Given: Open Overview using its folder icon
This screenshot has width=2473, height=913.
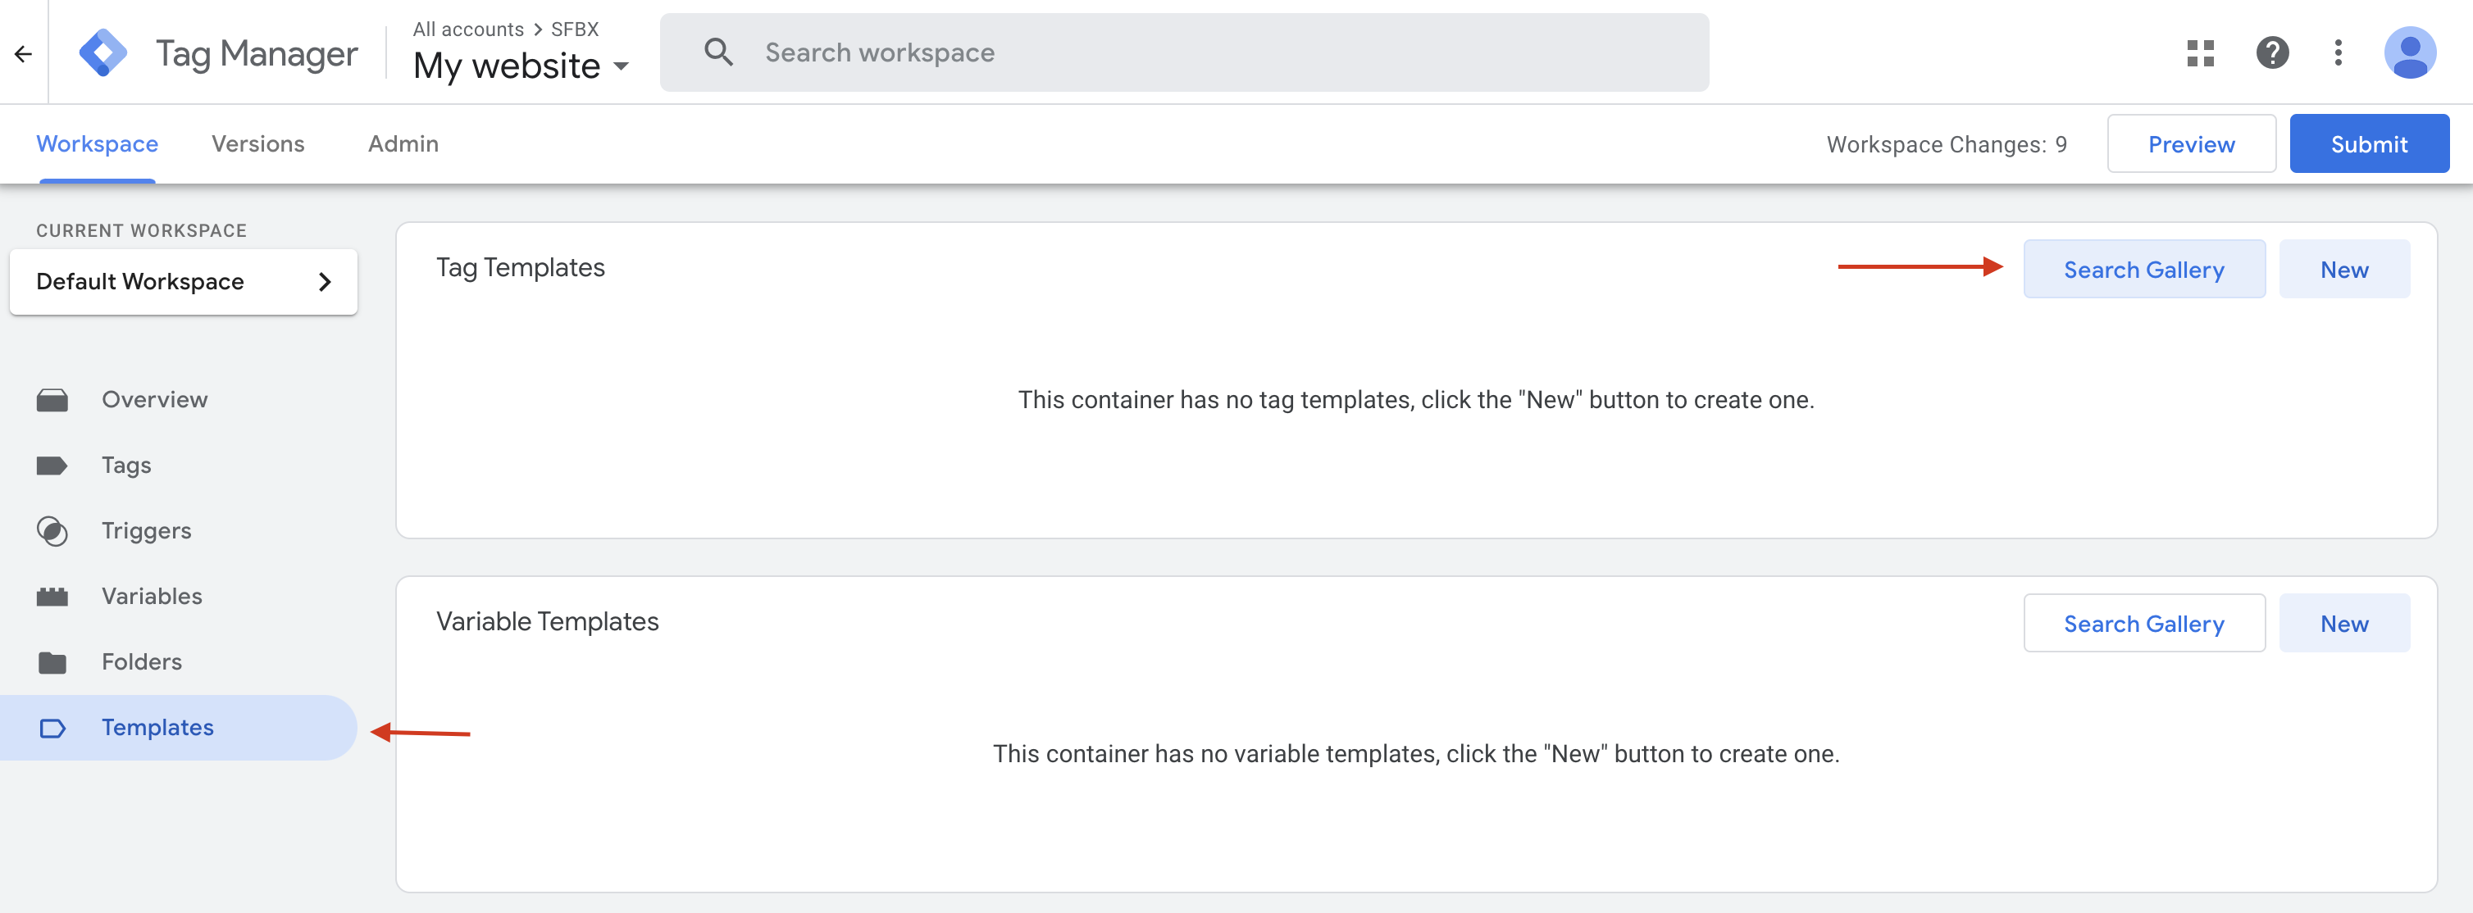Looking at the screenshot, I should coord(52,398).
